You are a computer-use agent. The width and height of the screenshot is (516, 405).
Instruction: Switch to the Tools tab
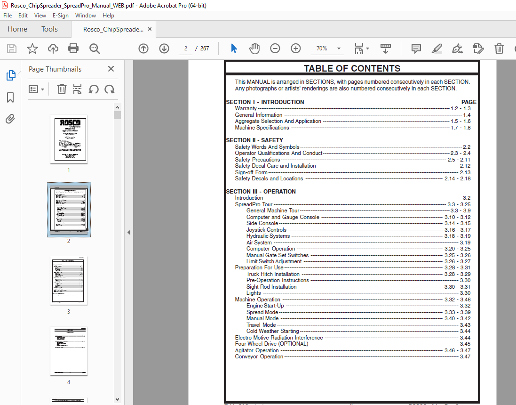49,29
